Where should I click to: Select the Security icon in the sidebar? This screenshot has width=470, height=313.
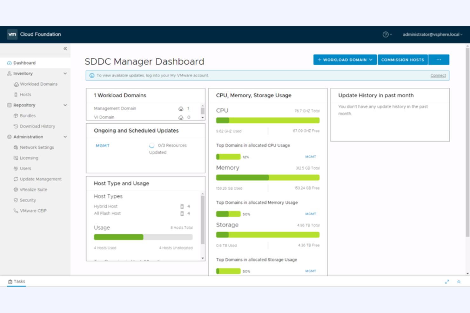click(x=16, y=200)
